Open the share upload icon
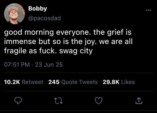This screenshot has height=113, width=157. point(139,100)
